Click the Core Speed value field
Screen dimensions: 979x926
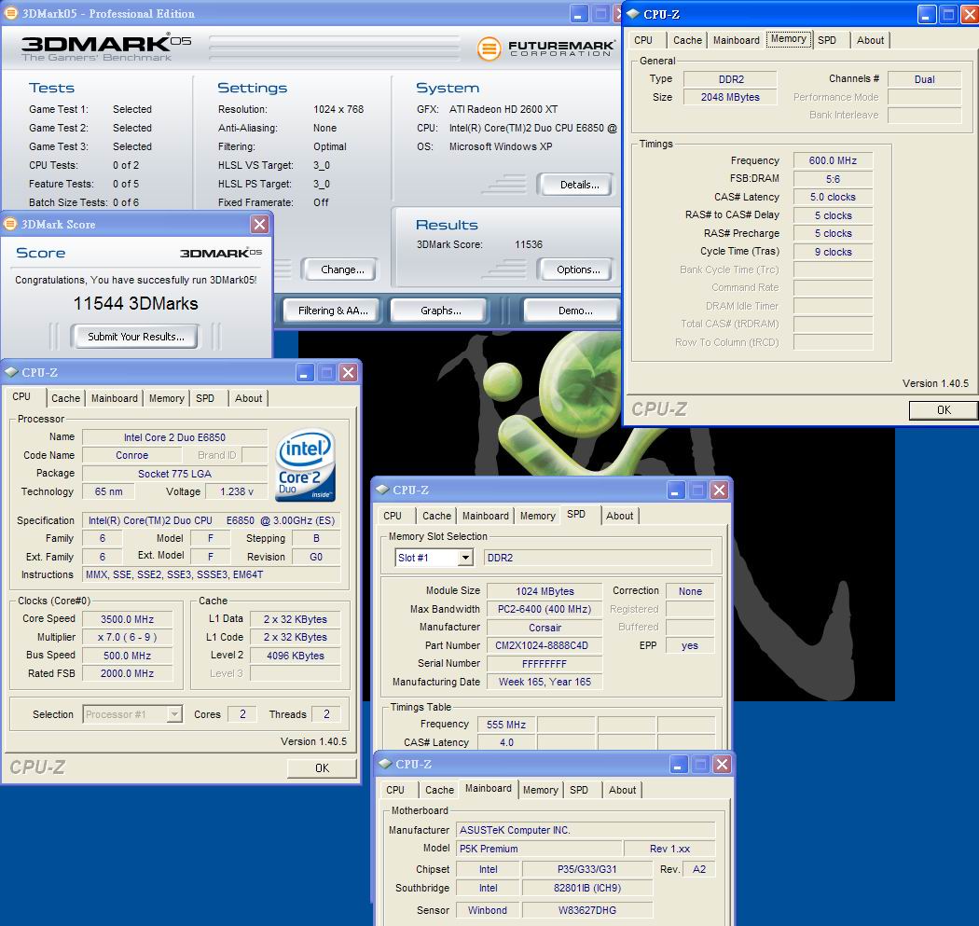coord(127,619)
